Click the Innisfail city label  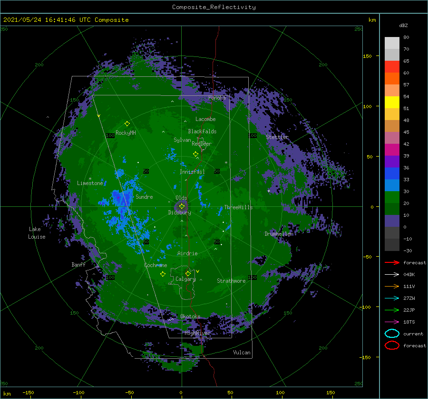click(192, 172)
